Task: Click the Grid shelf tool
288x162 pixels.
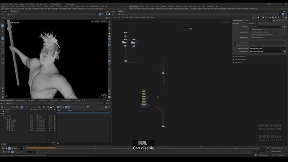Action: pos(19,9)
